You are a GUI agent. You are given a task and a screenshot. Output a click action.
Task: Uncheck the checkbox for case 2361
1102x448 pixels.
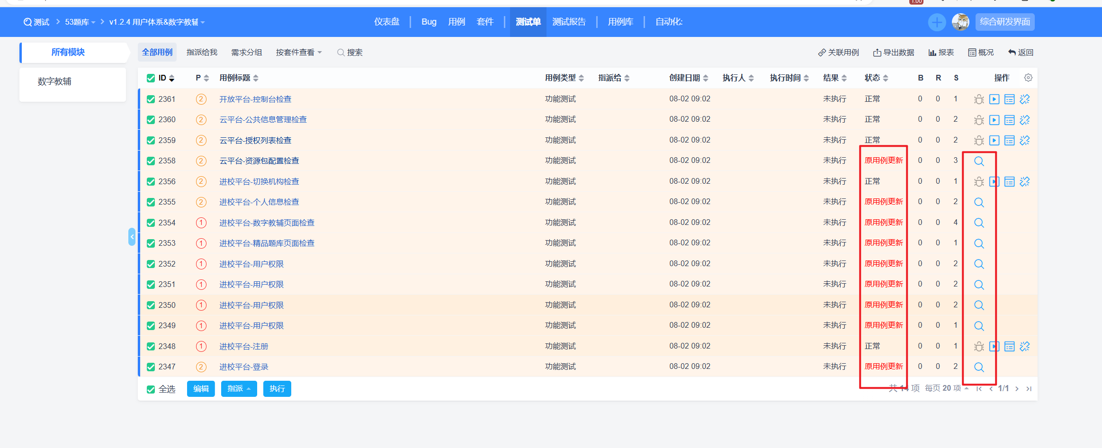[x=151, y=99]
